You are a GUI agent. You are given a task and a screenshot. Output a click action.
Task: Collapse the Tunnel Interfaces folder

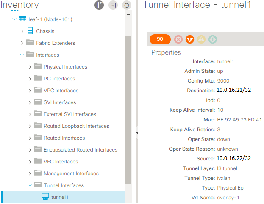[x=30, y=185]
